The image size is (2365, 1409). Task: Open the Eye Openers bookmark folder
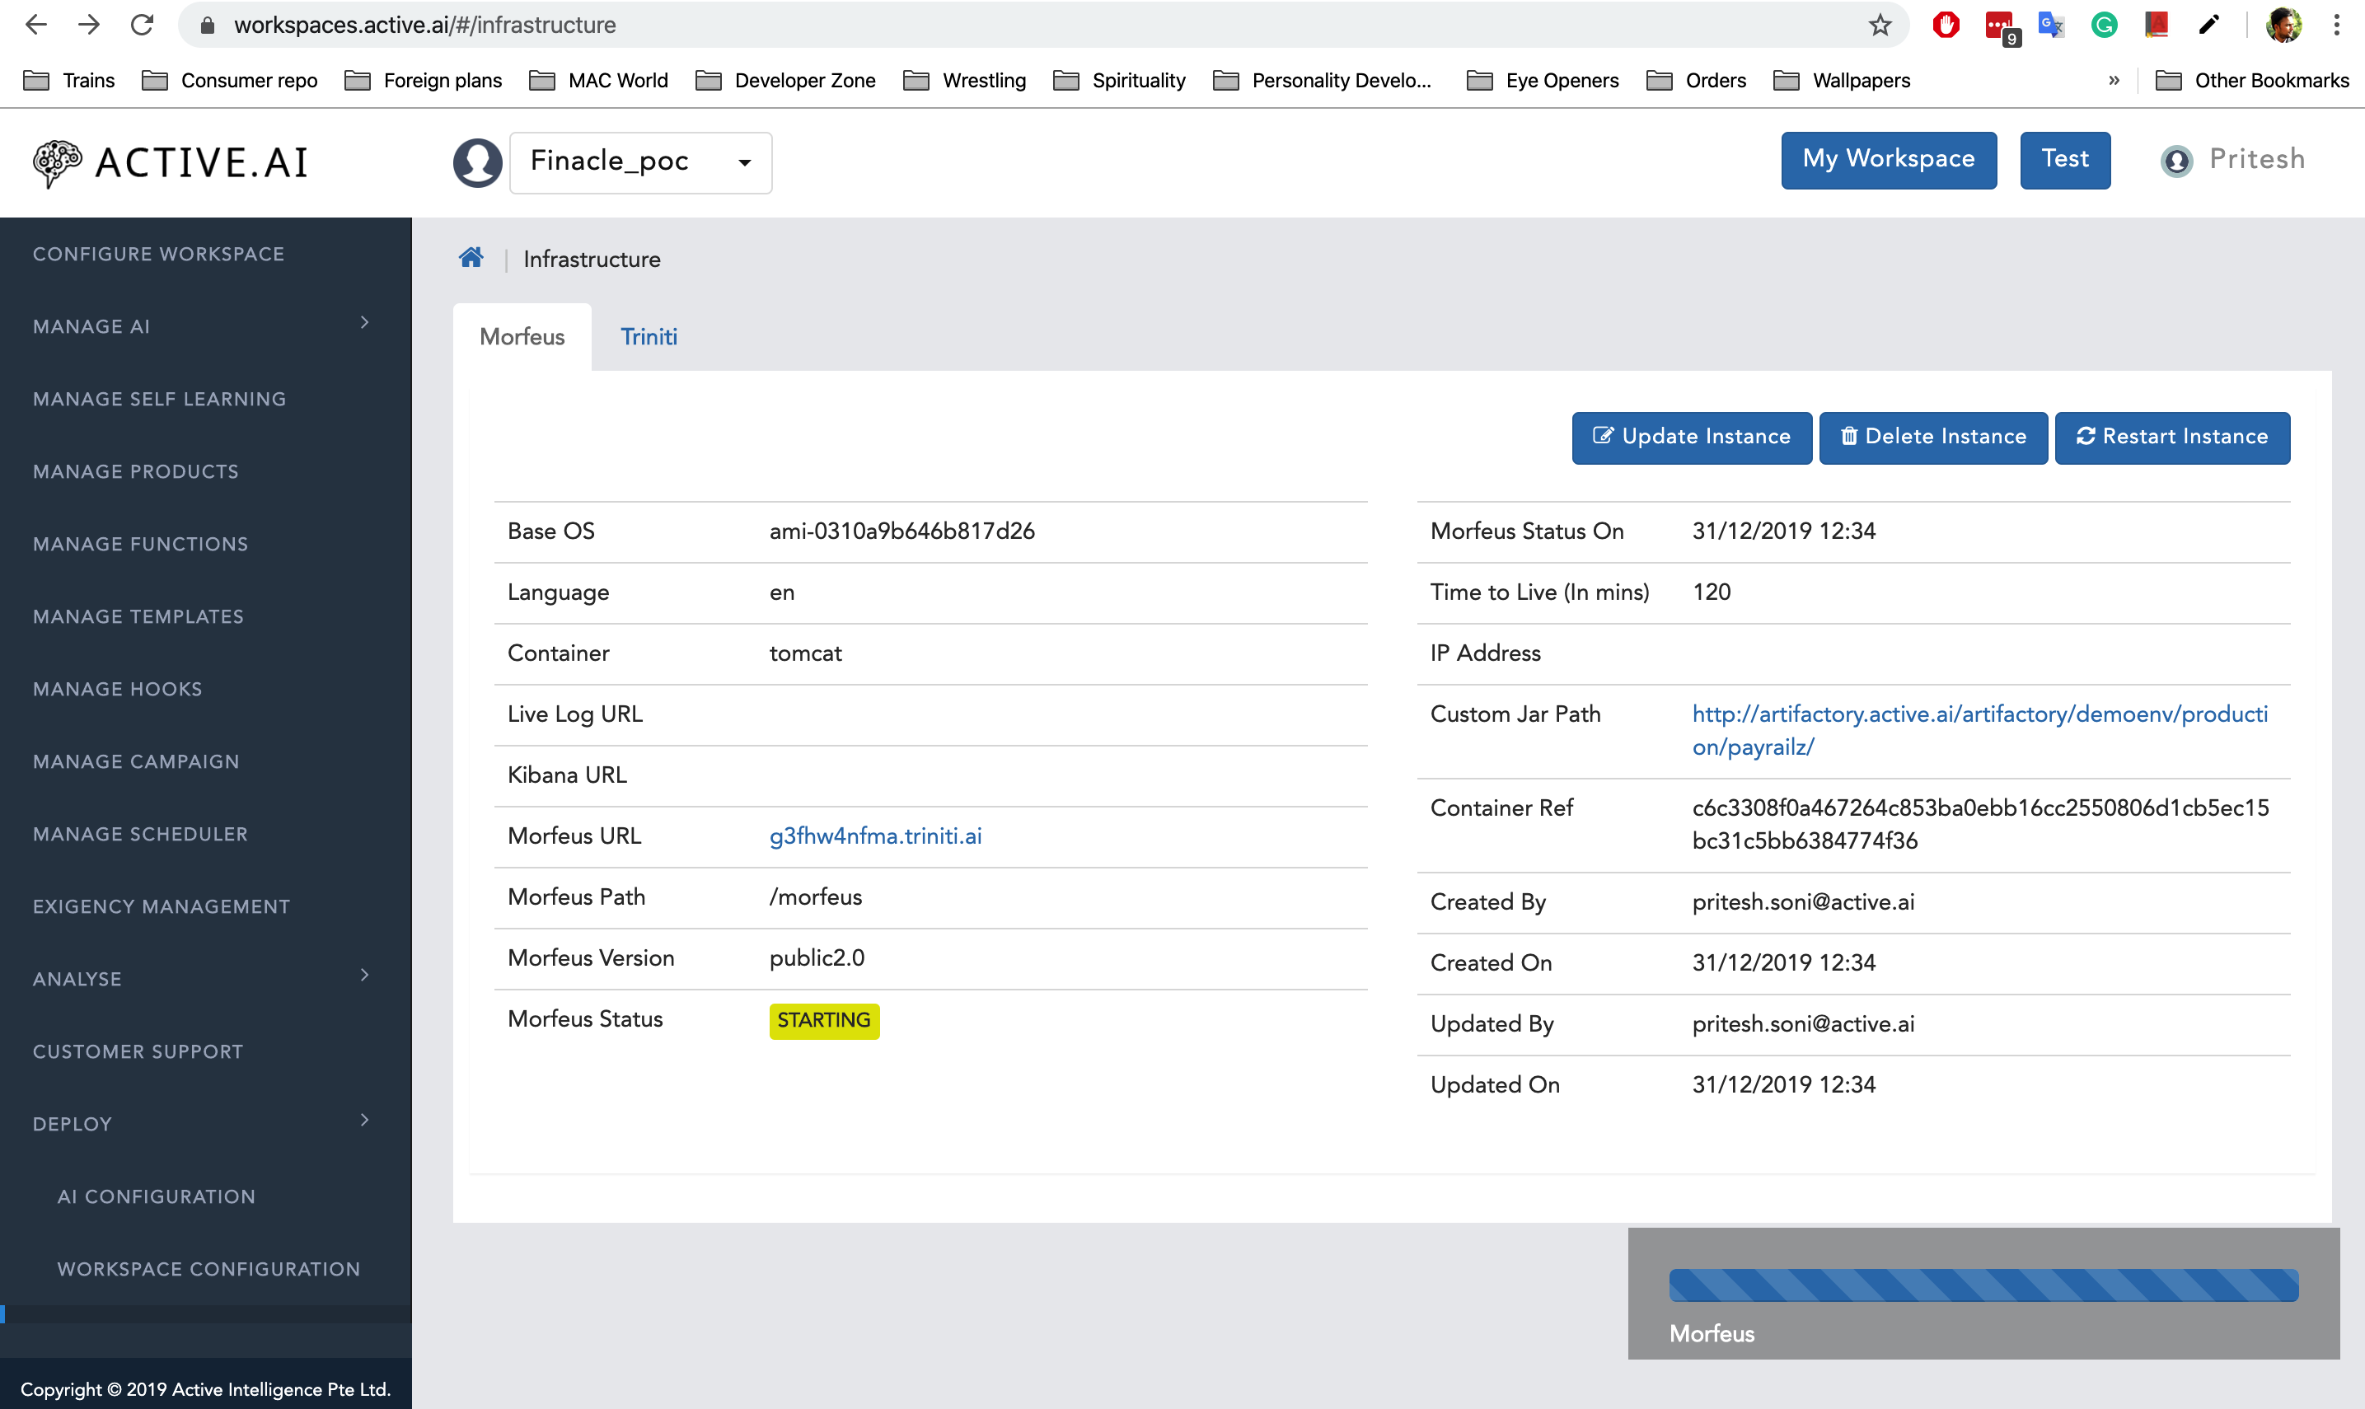click(x=1542, y=81)
